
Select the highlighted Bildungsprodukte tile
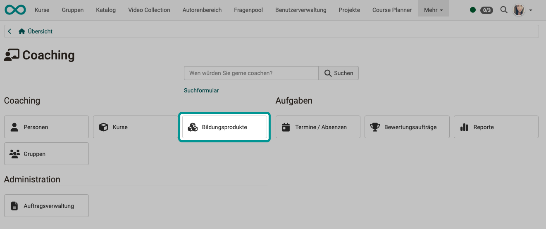[x=224, y=127]
